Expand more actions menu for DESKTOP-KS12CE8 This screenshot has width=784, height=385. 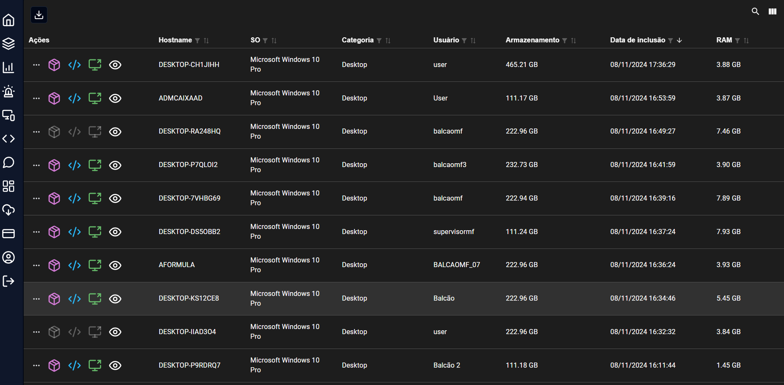click(36, 299)
